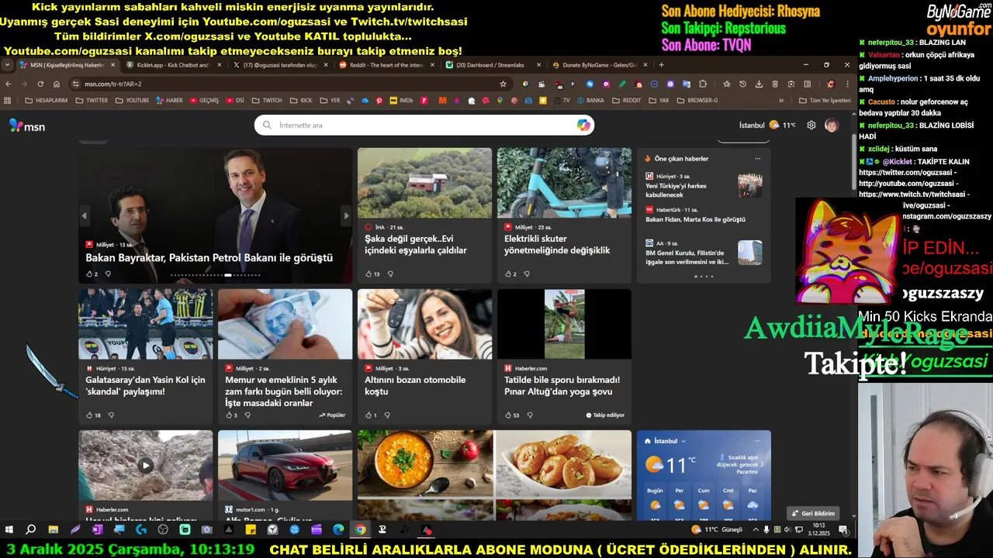Switch to the X @oguzsasi tab

pyautogui.click(x=279, y=65)
